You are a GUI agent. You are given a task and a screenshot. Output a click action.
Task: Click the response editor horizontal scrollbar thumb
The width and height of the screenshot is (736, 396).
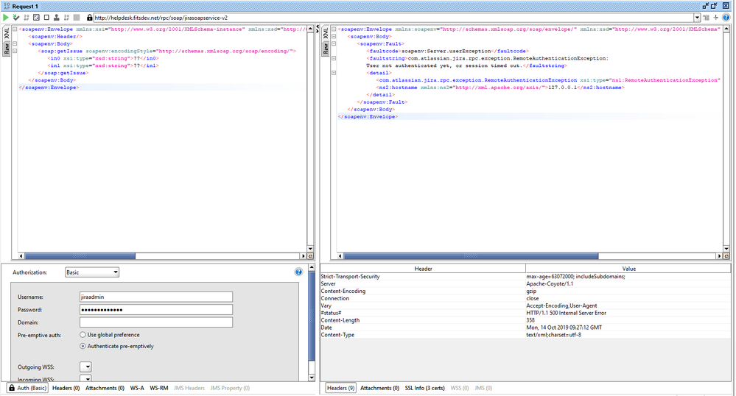(x=471, y=256)
